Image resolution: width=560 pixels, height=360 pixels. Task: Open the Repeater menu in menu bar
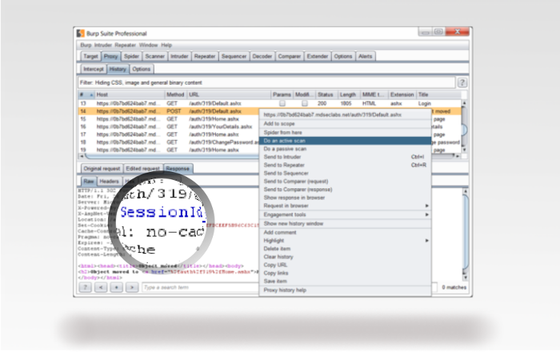125,45
